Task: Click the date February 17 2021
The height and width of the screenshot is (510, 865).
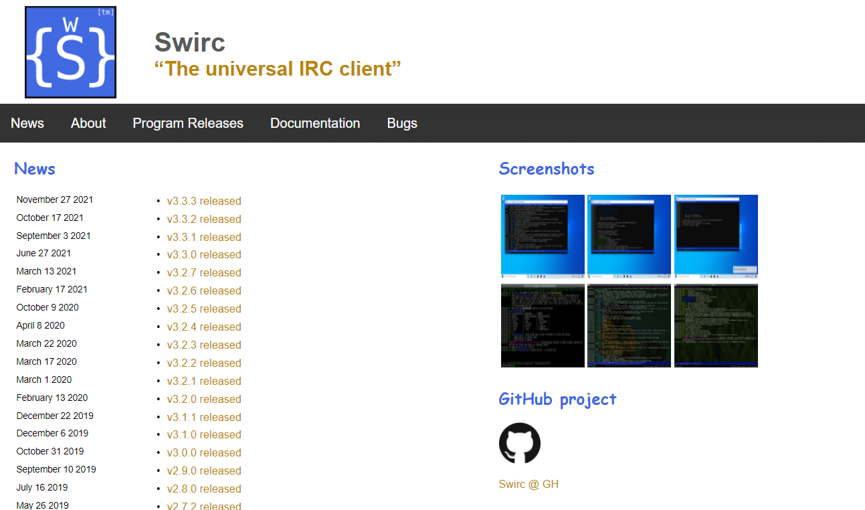Action: (x=52, y=289)
